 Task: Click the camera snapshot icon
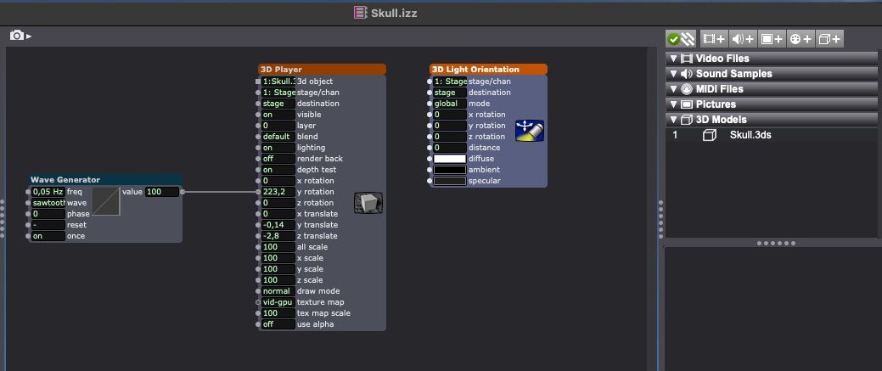[17, 36]
